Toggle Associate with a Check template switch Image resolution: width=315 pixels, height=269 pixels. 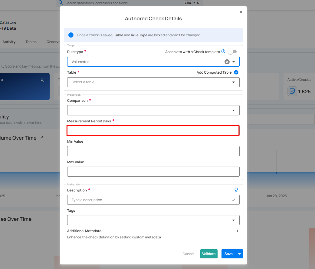point(232,52)
